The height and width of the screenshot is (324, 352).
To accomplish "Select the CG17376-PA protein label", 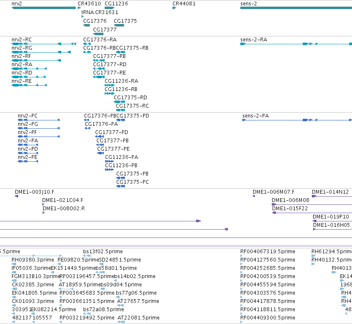I will pyautogui.click(x=101, y=124).
